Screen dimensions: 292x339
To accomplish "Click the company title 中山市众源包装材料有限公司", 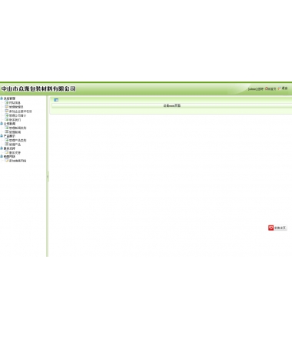I will (38, 88).
